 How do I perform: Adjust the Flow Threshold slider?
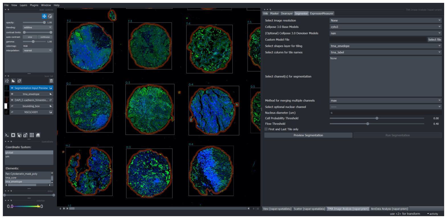pyautogui.click(x=368, y=124)
